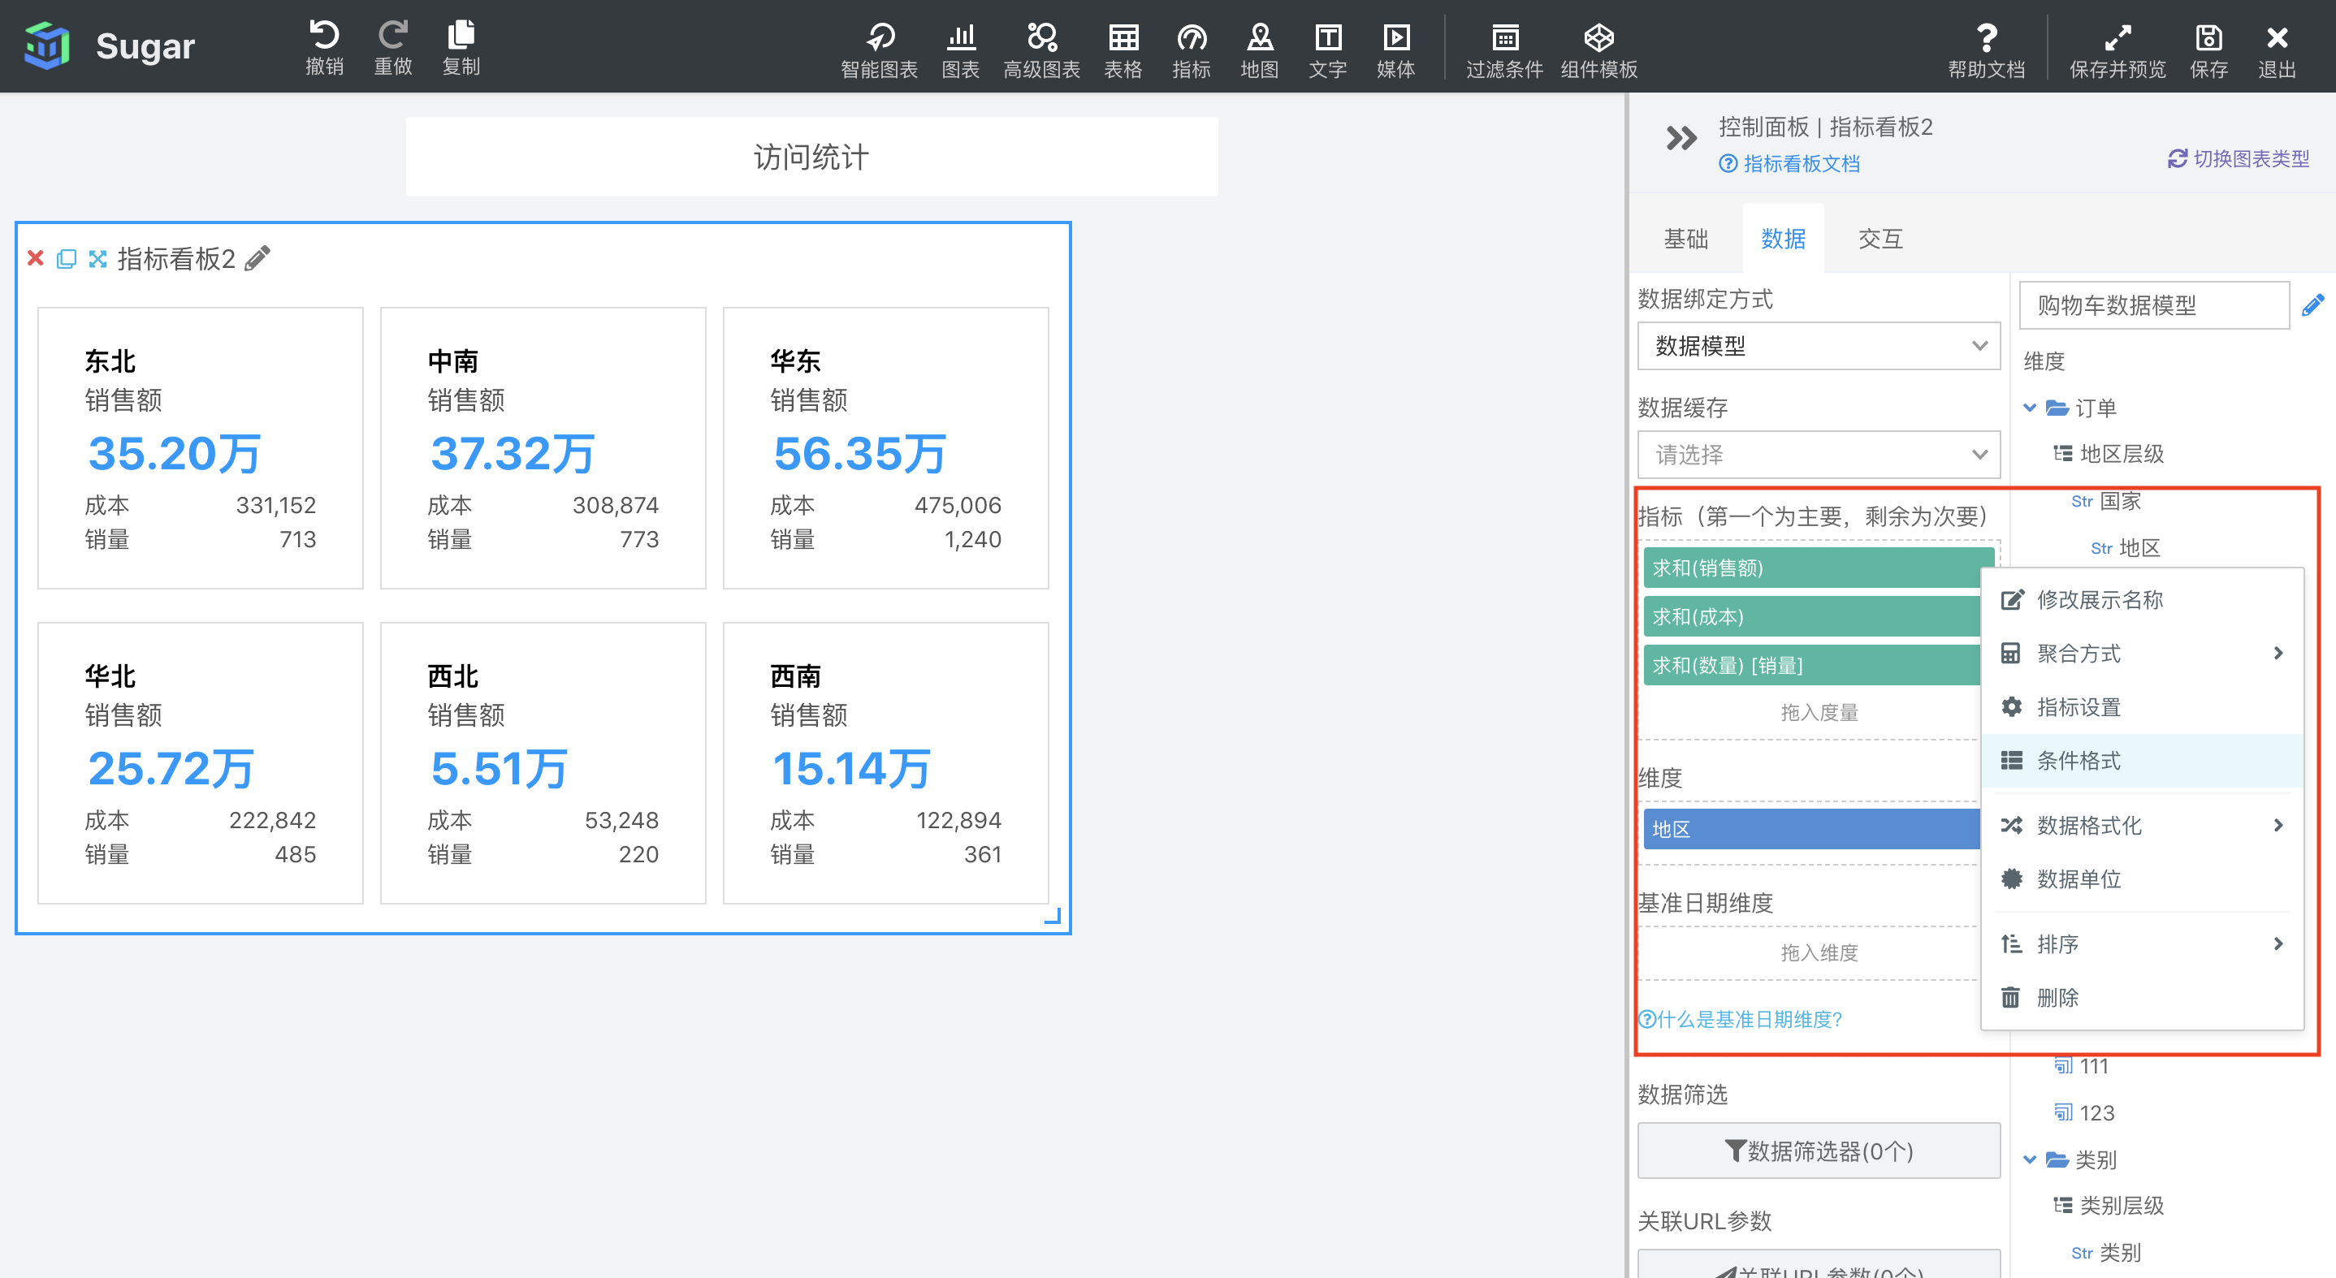The height and width of the screenshot is (1278, 2336).
Task: Select the 地区 dimension chip
Action: (1811, 828)
